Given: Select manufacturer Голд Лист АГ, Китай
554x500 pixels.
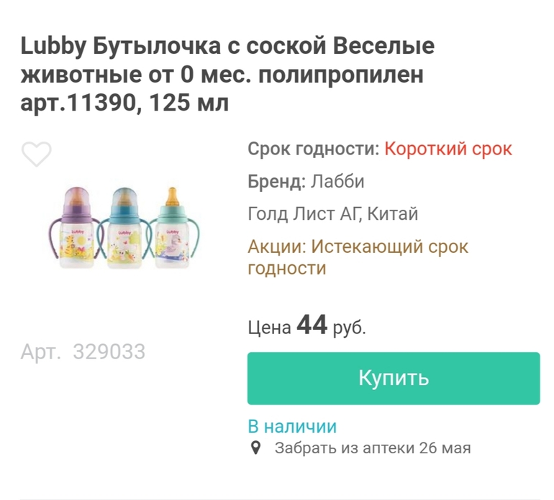Looking at the screenshot, I should point(332,214).
